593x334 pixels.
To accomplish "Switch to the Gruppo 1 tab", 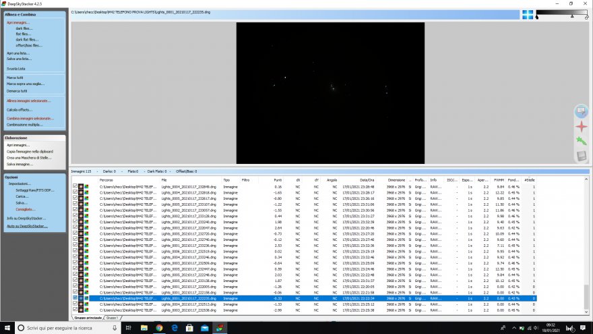I will click(112, 317).
